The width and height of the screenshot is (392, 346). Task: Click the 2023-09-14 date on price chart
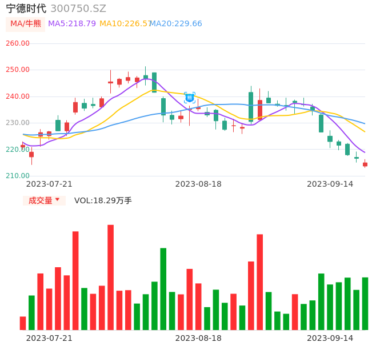point(330,184)
